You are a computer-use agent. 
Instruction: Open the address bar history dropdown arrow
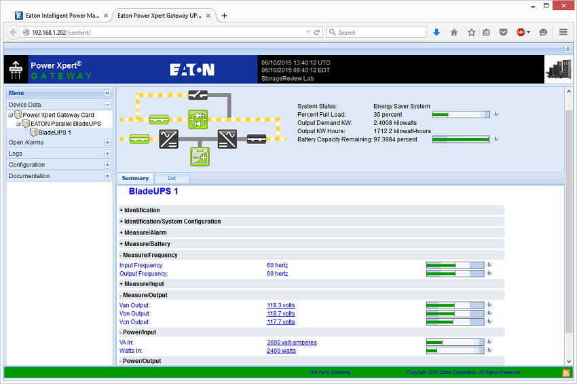(308, 33)
